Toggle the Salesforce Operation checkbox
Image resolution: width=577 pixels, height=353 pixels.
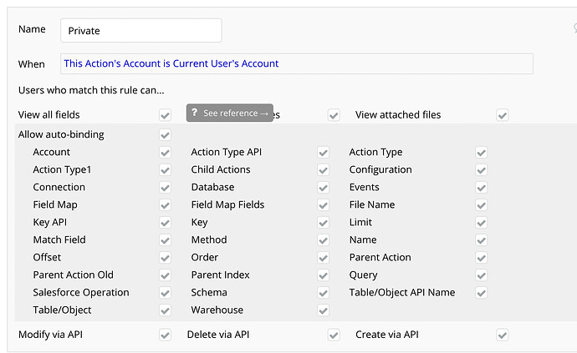tap(166, 293)
